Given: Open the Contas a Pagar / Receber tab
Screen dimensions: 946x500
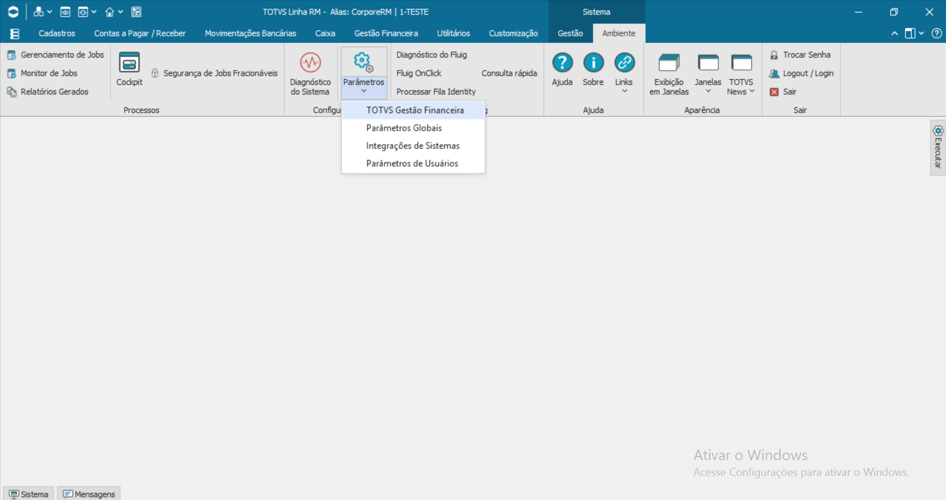Looking at the screenshot, I should pyautogui.click(x=140, y=33).
